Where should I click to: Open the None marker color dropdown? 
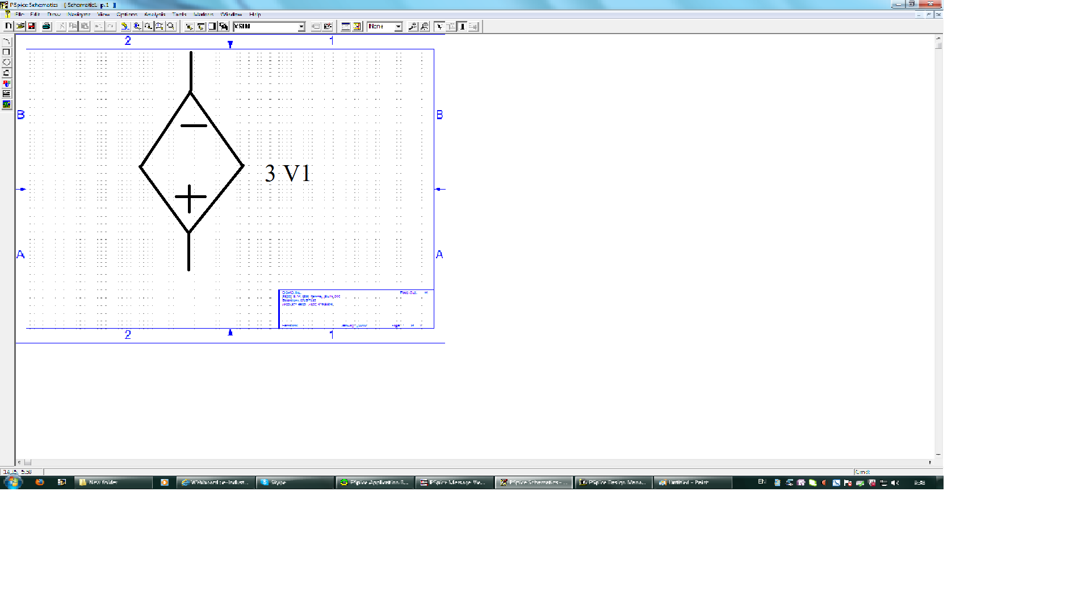(399, 27)
